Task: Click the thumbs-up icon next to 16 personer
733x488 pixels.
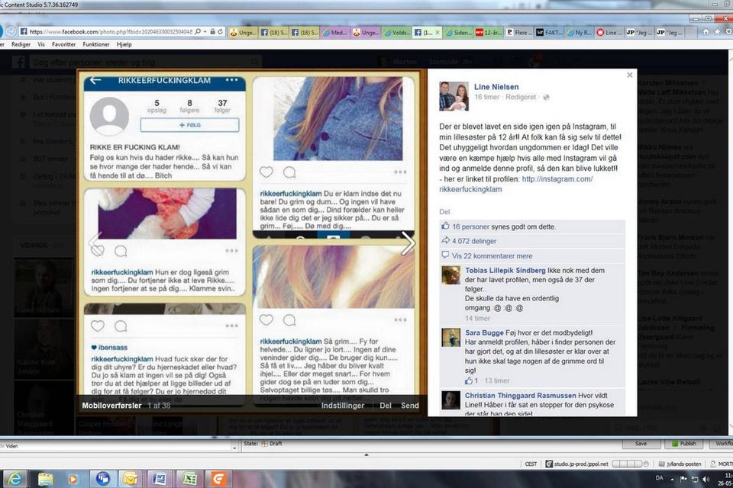Action: (x=446, y=226)
